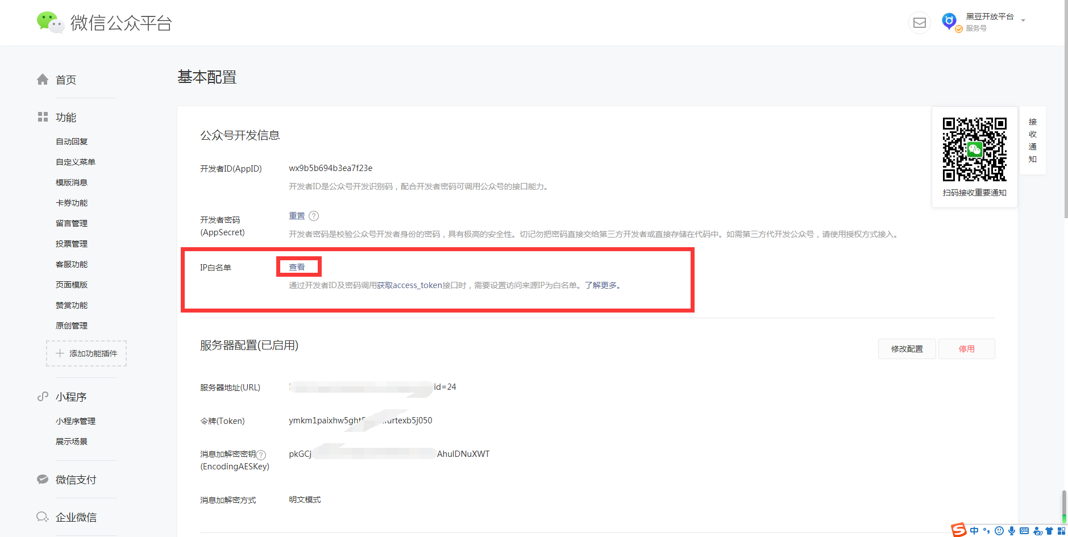
Task: Open soft keyboard icon in IME bar
Action: click(x=1024, y=531)
